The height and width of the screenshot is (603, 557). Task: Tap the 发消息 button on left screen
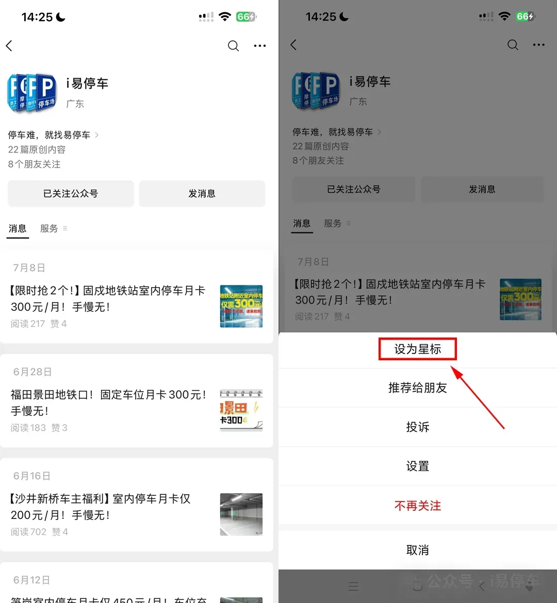coord(202,193)
